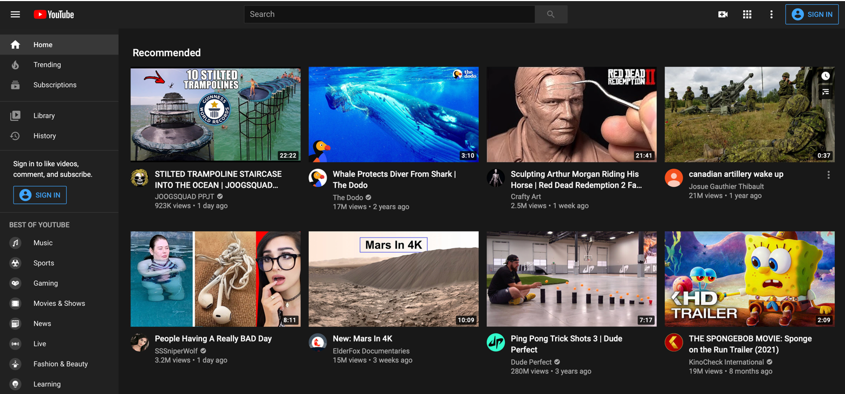Open Ping Pong Trick Shots 3 title

(567, 344)
